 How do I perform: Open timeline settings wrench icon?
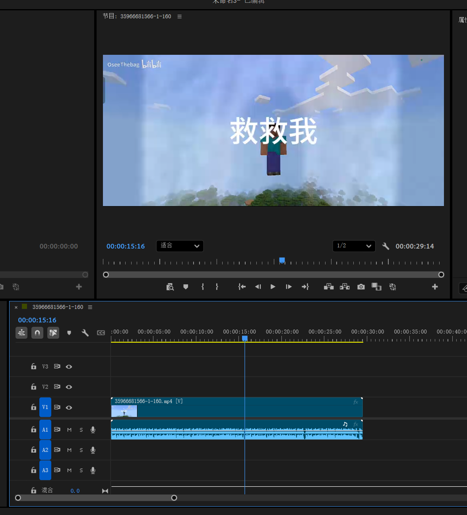click(85, 333)
